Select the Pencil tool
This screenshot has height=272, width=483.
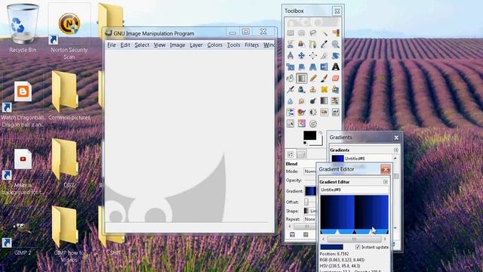(x=312, y=78)
